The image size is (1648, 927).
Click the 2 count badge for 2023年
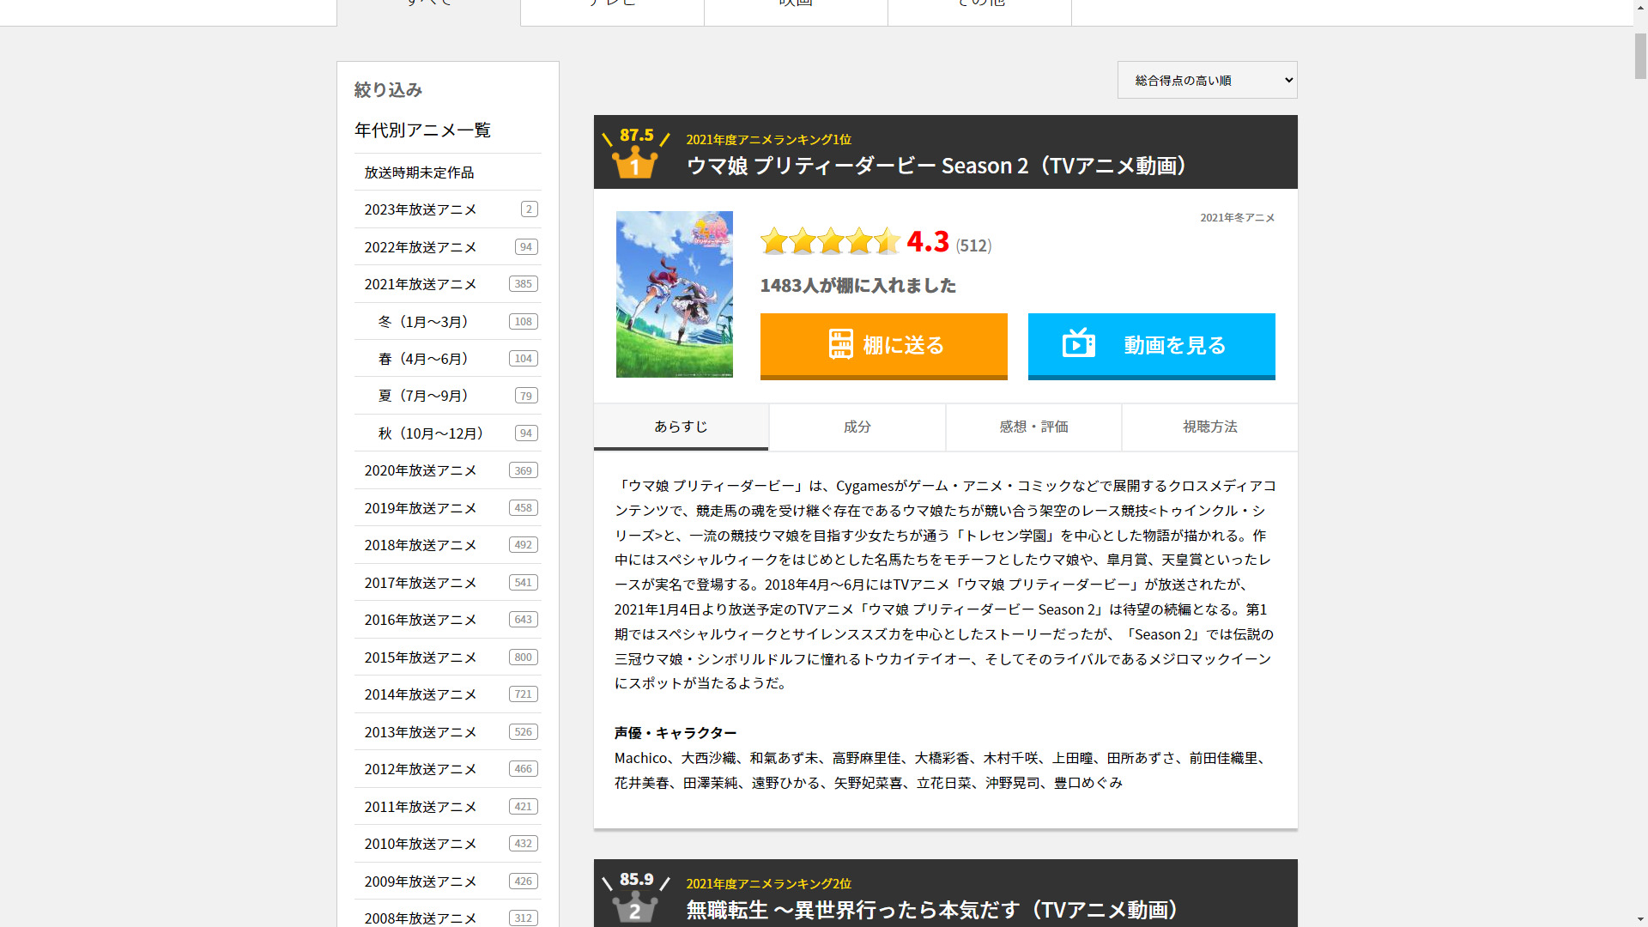pos(529,209)
